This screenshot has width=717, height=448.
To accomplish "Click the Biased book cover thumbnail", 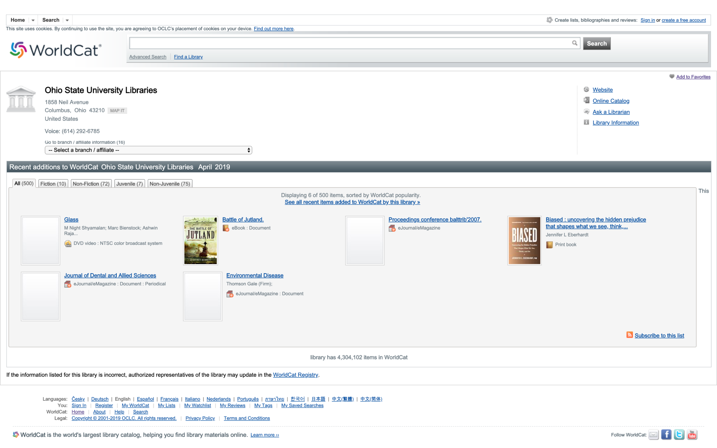I will [x=524, y=241].
